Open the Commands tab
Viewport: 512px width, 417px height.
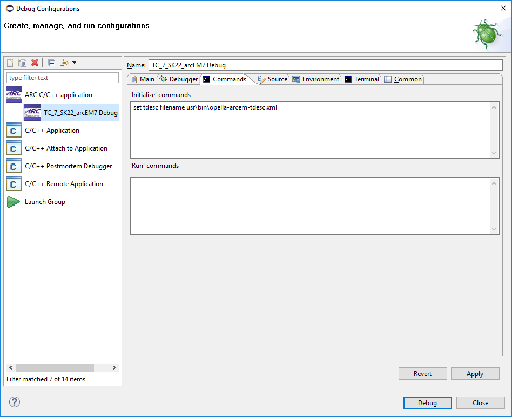(225, 79)
